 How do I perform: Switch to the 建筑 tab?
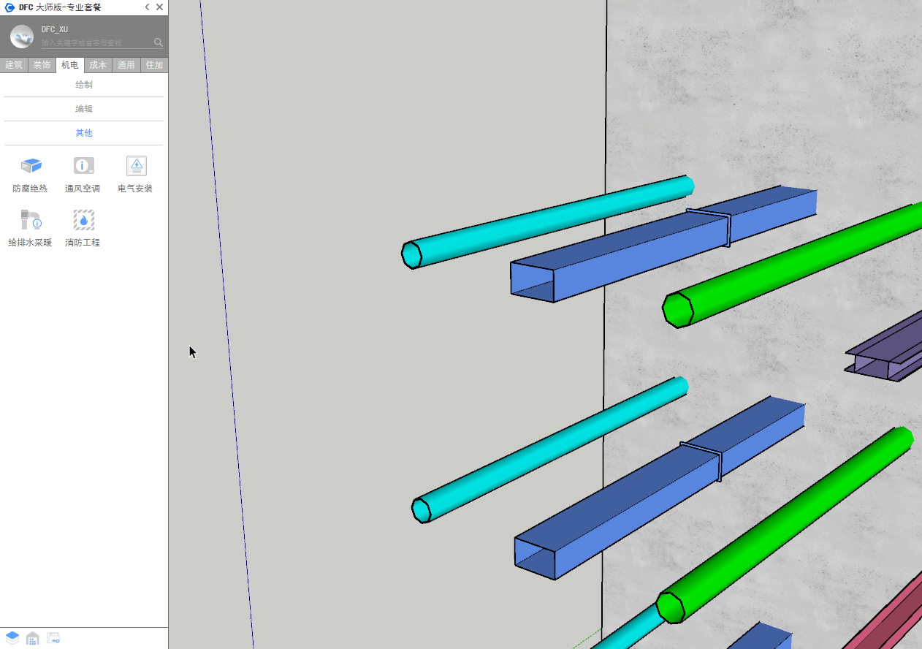coord(14,65)
